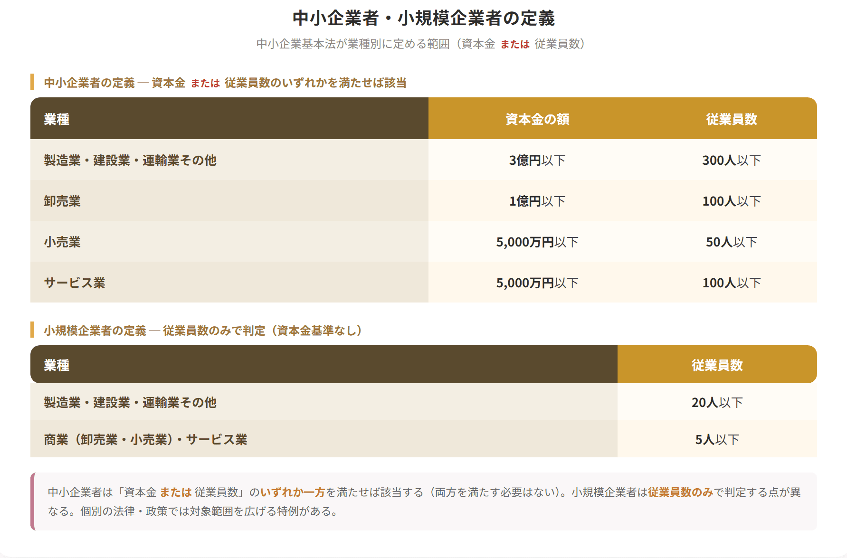847x558 pixels.
Task: Click 5,000万円以下 in the サービス業 row
Action: (x=537, y=283)
